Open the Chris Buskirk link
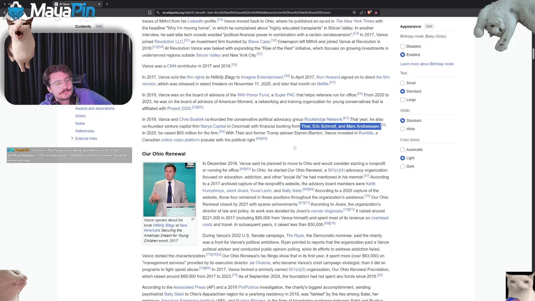Screen dimensions: 535x301 click(191, 120)
